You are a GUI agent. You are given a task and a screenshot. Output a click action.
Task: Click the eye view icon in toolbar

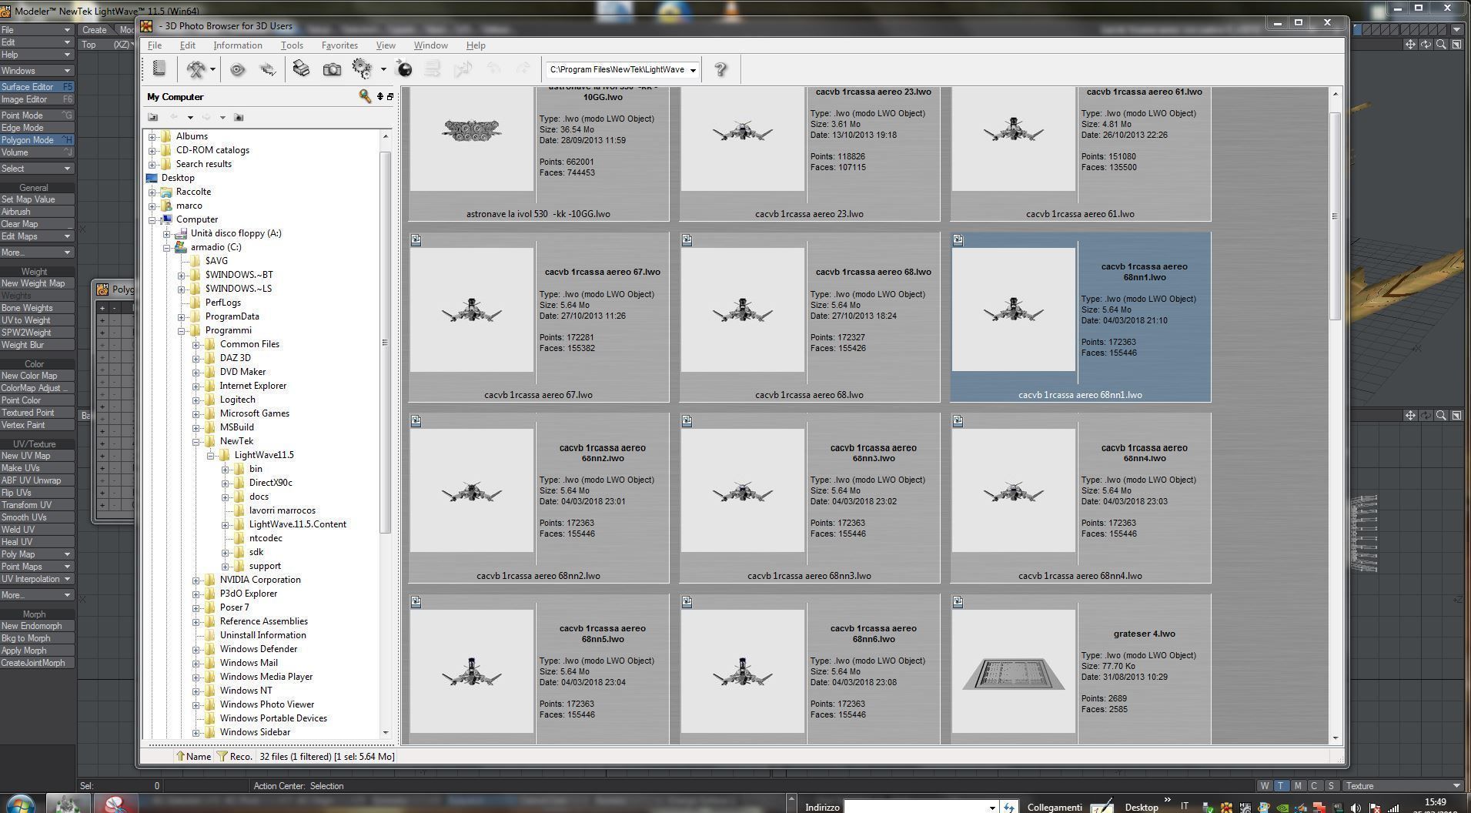click(237, 69)
